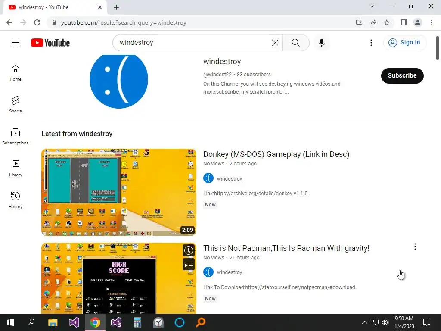The height and width of the screenshot is (331, 441).
Task: Click the windestroy name under the Donkey video
Action: [x=230, y=179]
